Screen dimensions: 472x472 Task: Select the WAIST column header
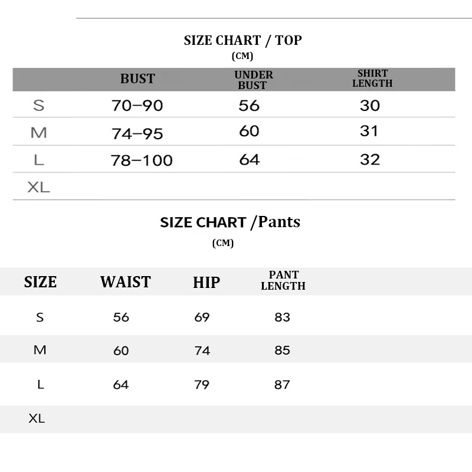[x=125, y=282]
